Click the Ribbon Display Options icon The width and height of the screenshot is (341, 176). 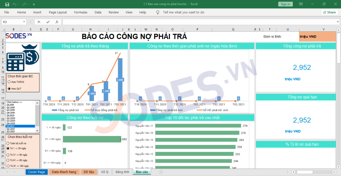301,4
